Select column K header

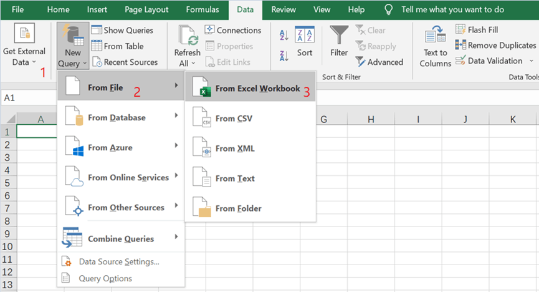(x=513, y=119)
